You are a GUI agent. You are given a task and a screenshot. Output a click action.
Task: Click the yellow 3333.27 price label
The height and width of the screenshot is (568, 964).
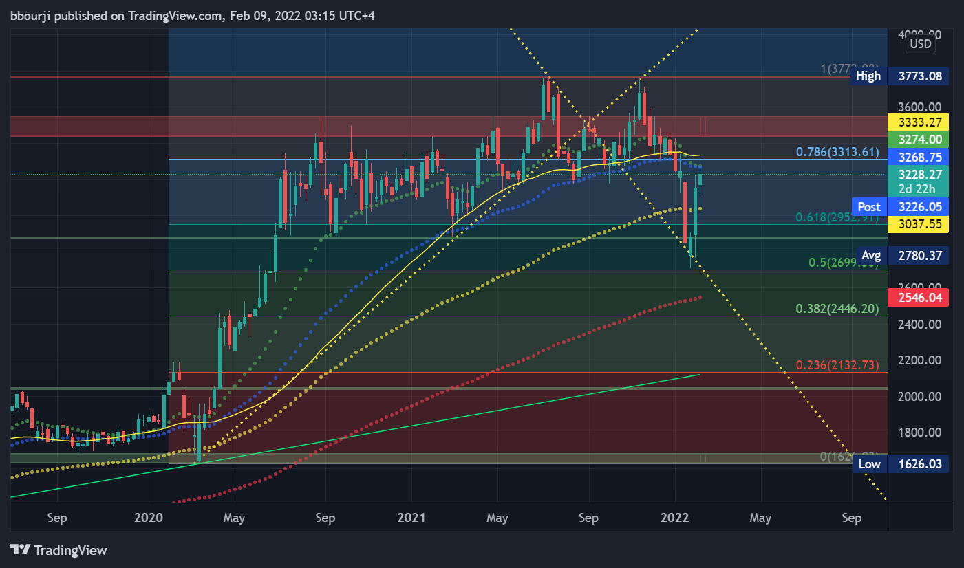[919, 122]
